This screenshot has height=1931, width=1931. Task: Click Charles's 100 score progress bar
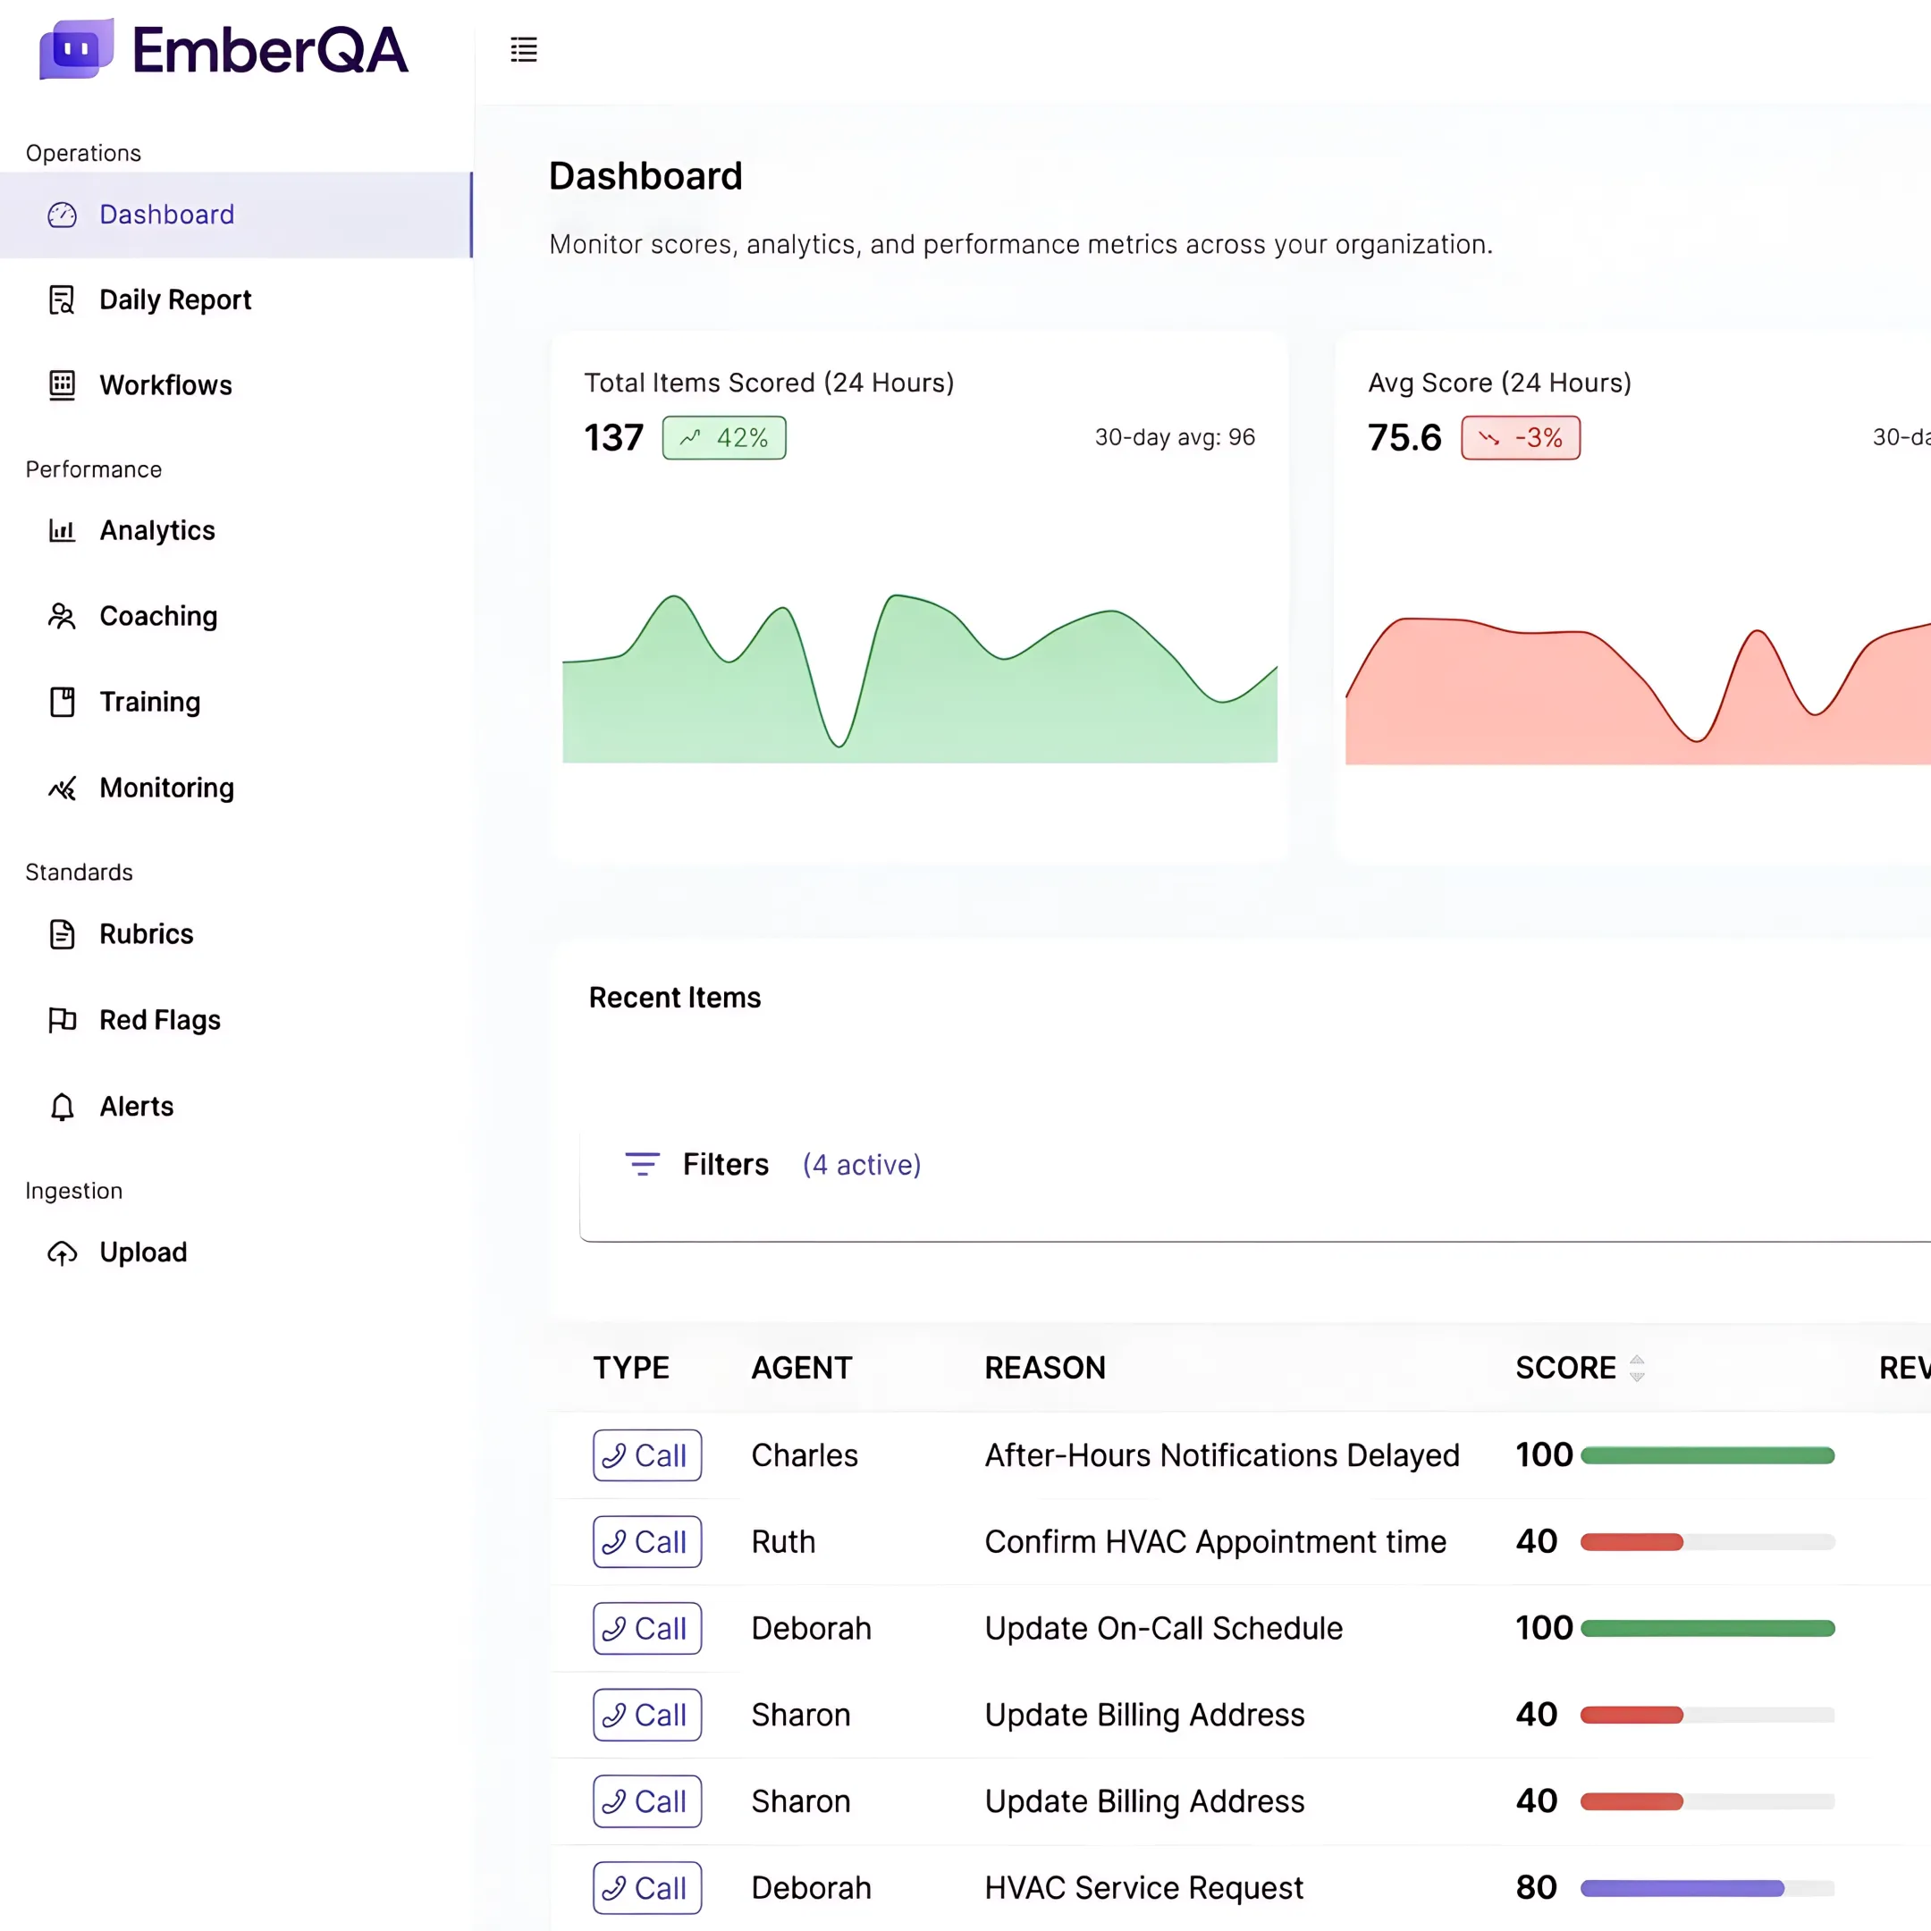(1708, 1455)
